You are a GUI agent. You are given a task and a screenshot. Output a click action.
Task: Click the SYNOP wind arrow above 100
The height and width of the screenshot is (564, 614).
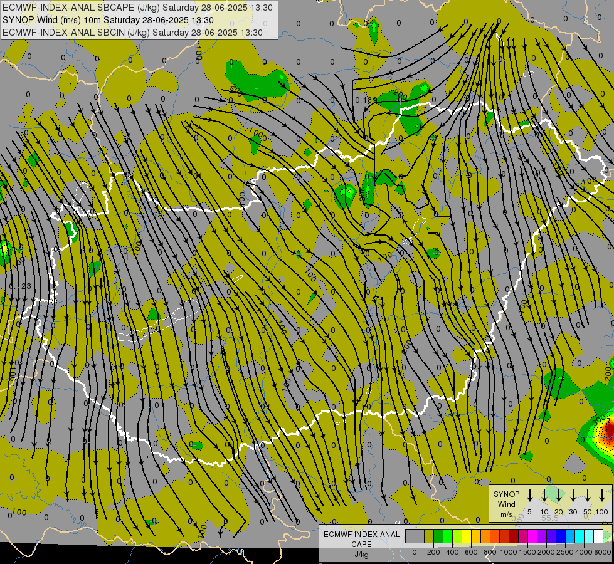click(x=602, y=496)
